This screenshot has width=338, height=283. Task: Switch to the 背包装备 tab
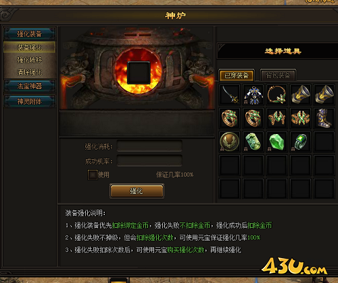[278, 75]
